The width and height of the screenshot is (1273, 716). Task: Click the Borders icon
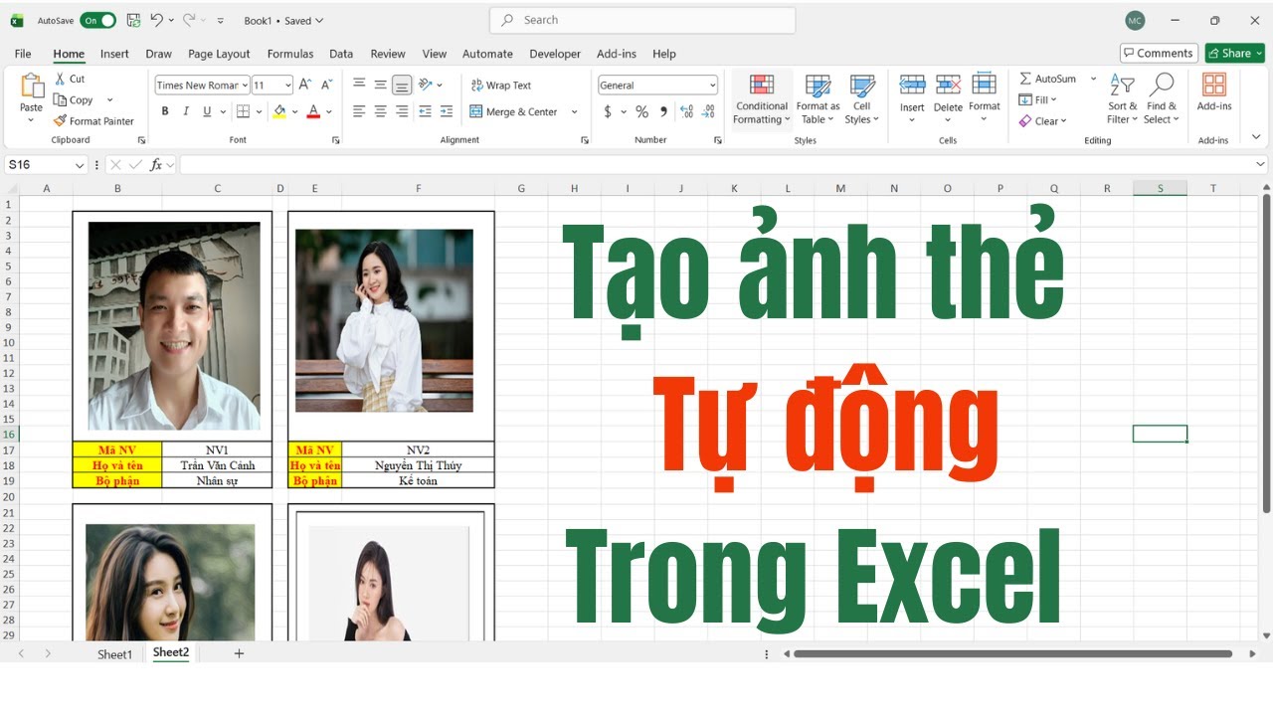click(x=244, y=111)
